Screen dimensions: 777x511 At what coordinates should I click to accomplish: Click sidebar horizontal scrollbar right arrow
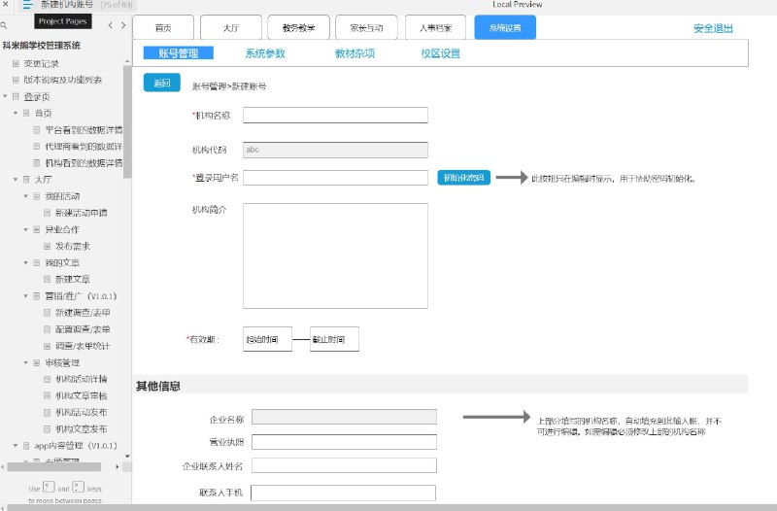click(x=118, y=466)
